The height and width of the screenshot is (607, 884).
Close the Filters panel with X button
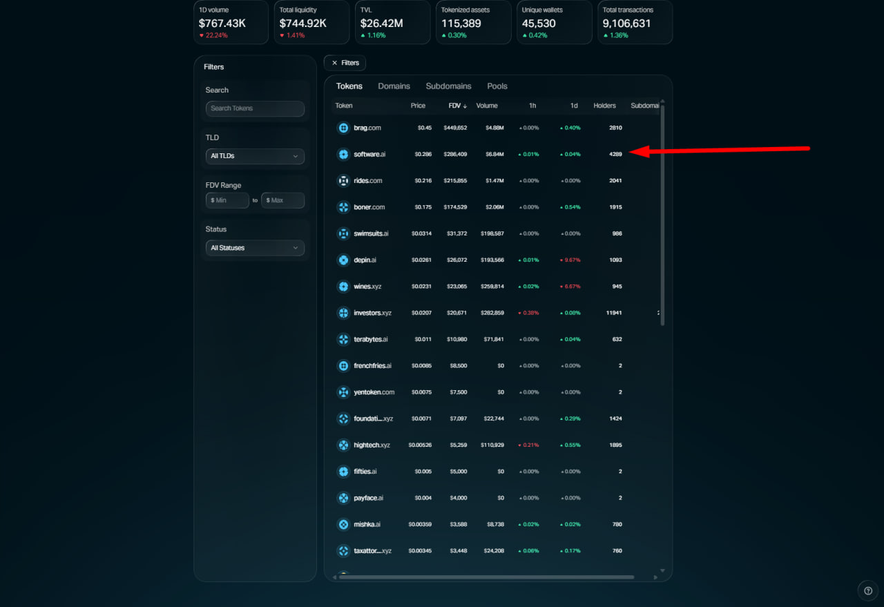pos(345,63)
